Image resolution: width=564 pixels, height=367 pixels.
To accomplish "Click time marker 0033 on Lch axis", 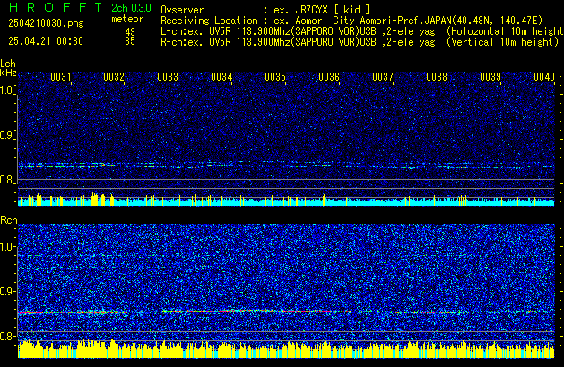I will pos(168,77).
